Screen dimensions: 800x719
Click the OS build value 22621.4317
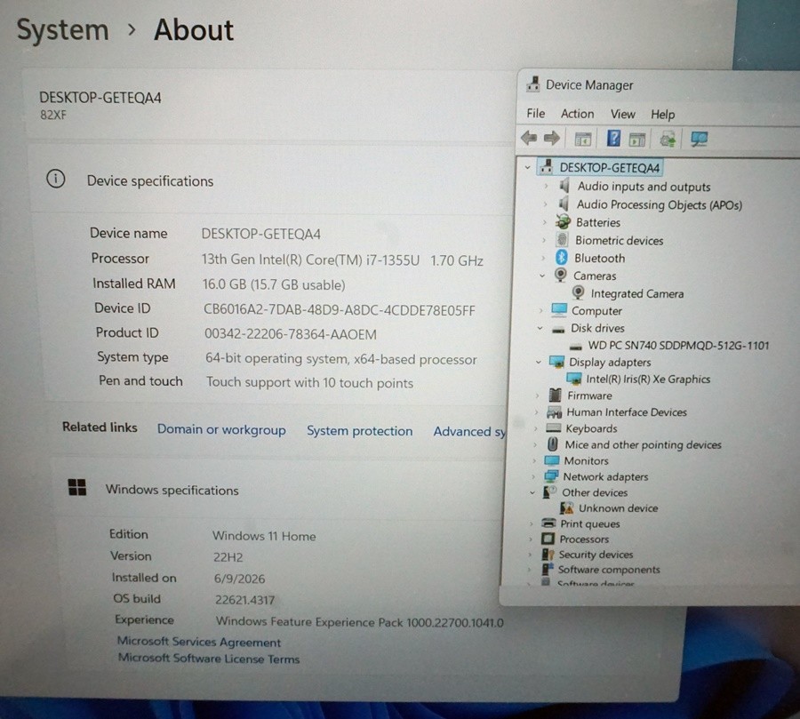click(x=245, y=600)
